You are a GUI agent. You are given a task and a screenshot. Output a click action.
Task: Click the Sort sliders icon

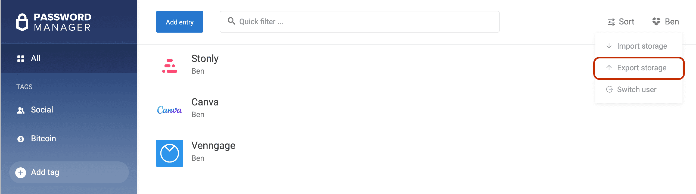(611, 22)
